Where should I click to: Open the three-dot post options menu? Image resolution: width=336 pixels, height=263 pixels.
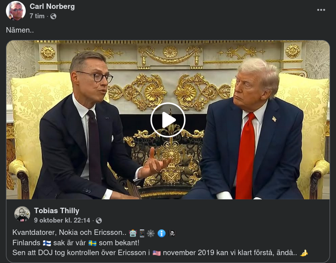[x=321, y=10]
